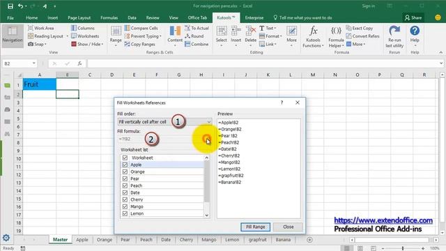Click the Share button
This screenshot has width=446, height=251.
point(413,17)
